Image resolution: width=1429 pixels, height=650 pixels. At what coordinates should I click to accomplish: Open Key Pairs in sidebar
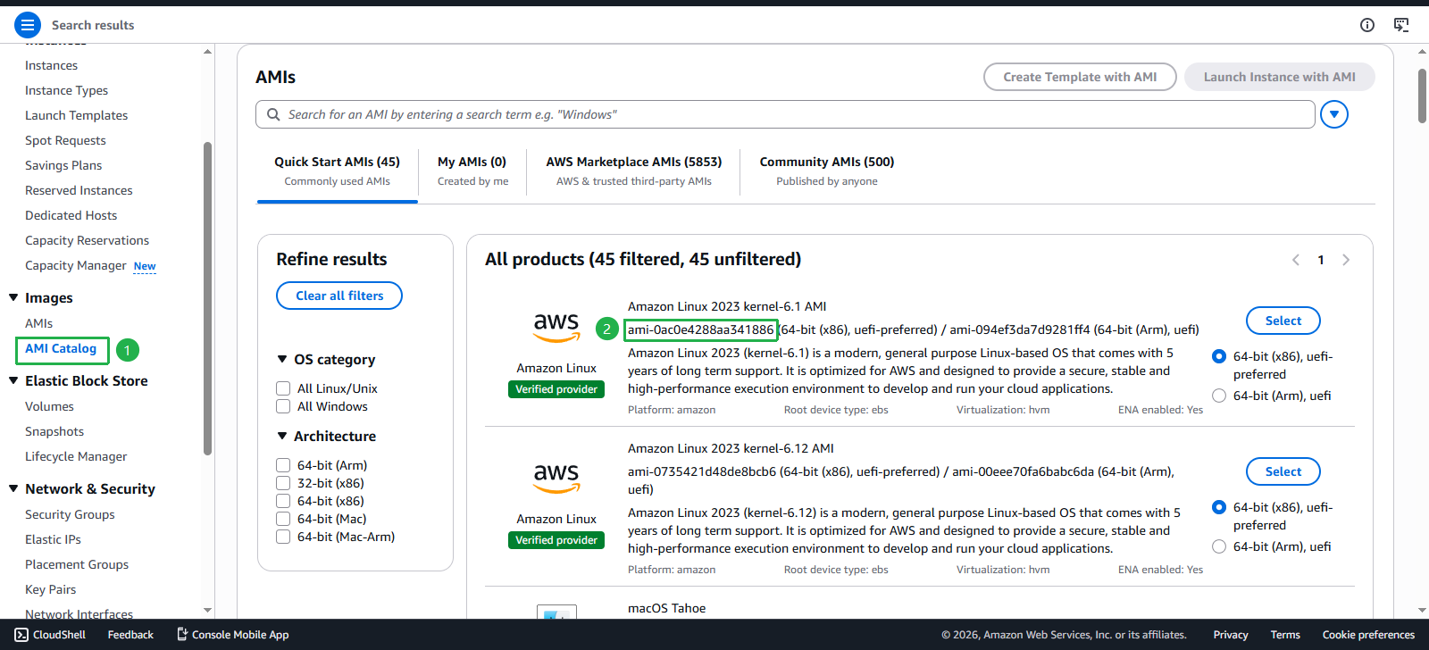(50, 589)
